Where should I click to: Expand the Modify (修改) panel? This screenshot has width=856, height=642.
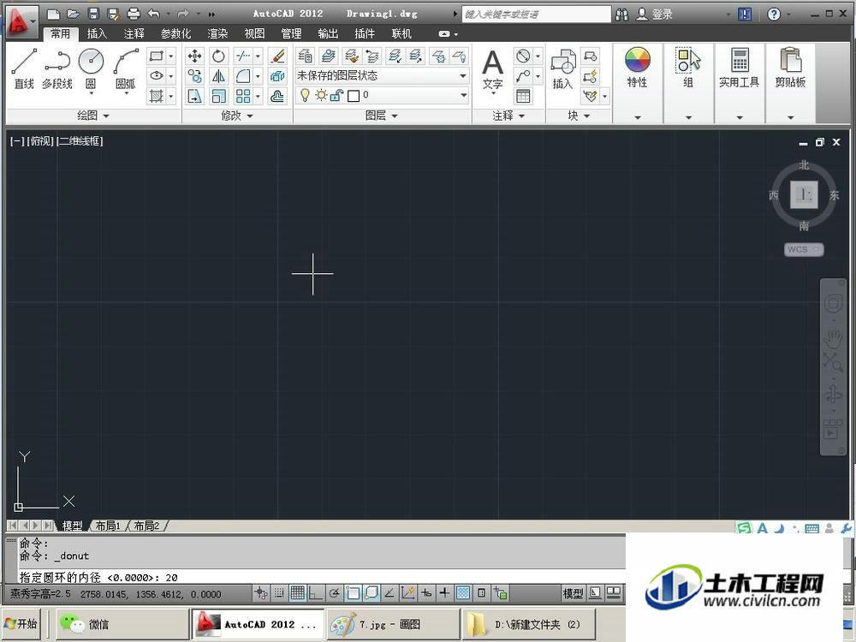tap(237, 116)
